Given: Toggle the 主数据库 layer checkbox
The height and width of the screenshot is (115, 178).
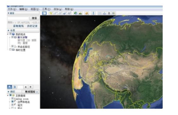Looking at the screenshot, I should [11, 95].
